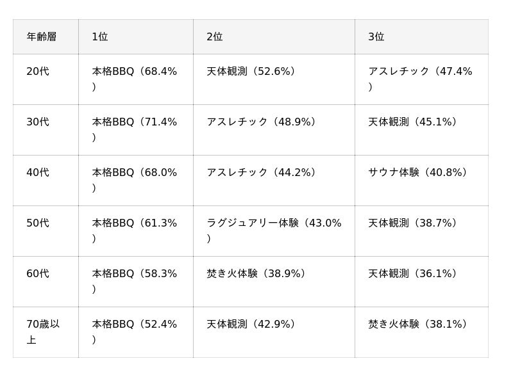The height and width of the screenshot is (377, 513).
Task: Select the 1位 header cell
Action: point(100,37)
